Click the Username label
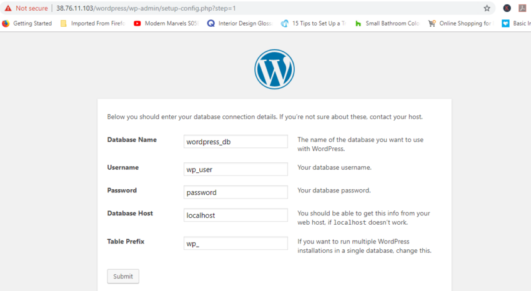Image resolution: width=531 pixels, height=291 pixels. click(x=123, y=167)
